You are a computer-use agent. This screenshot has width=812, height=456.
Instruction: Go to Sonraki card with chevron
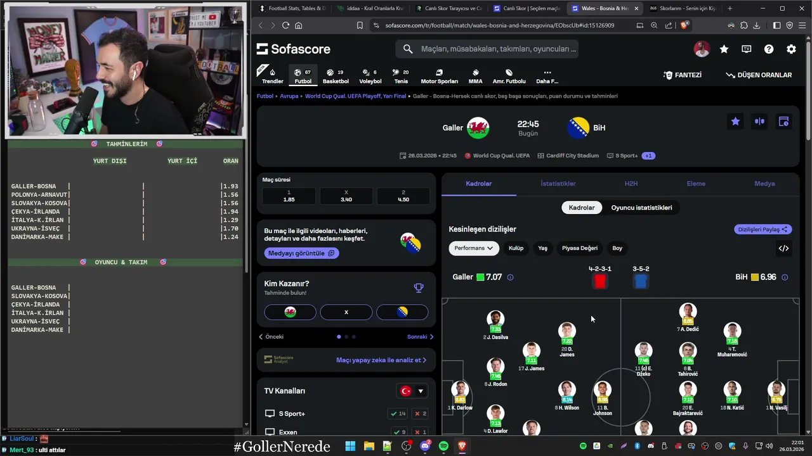[421, 337]
